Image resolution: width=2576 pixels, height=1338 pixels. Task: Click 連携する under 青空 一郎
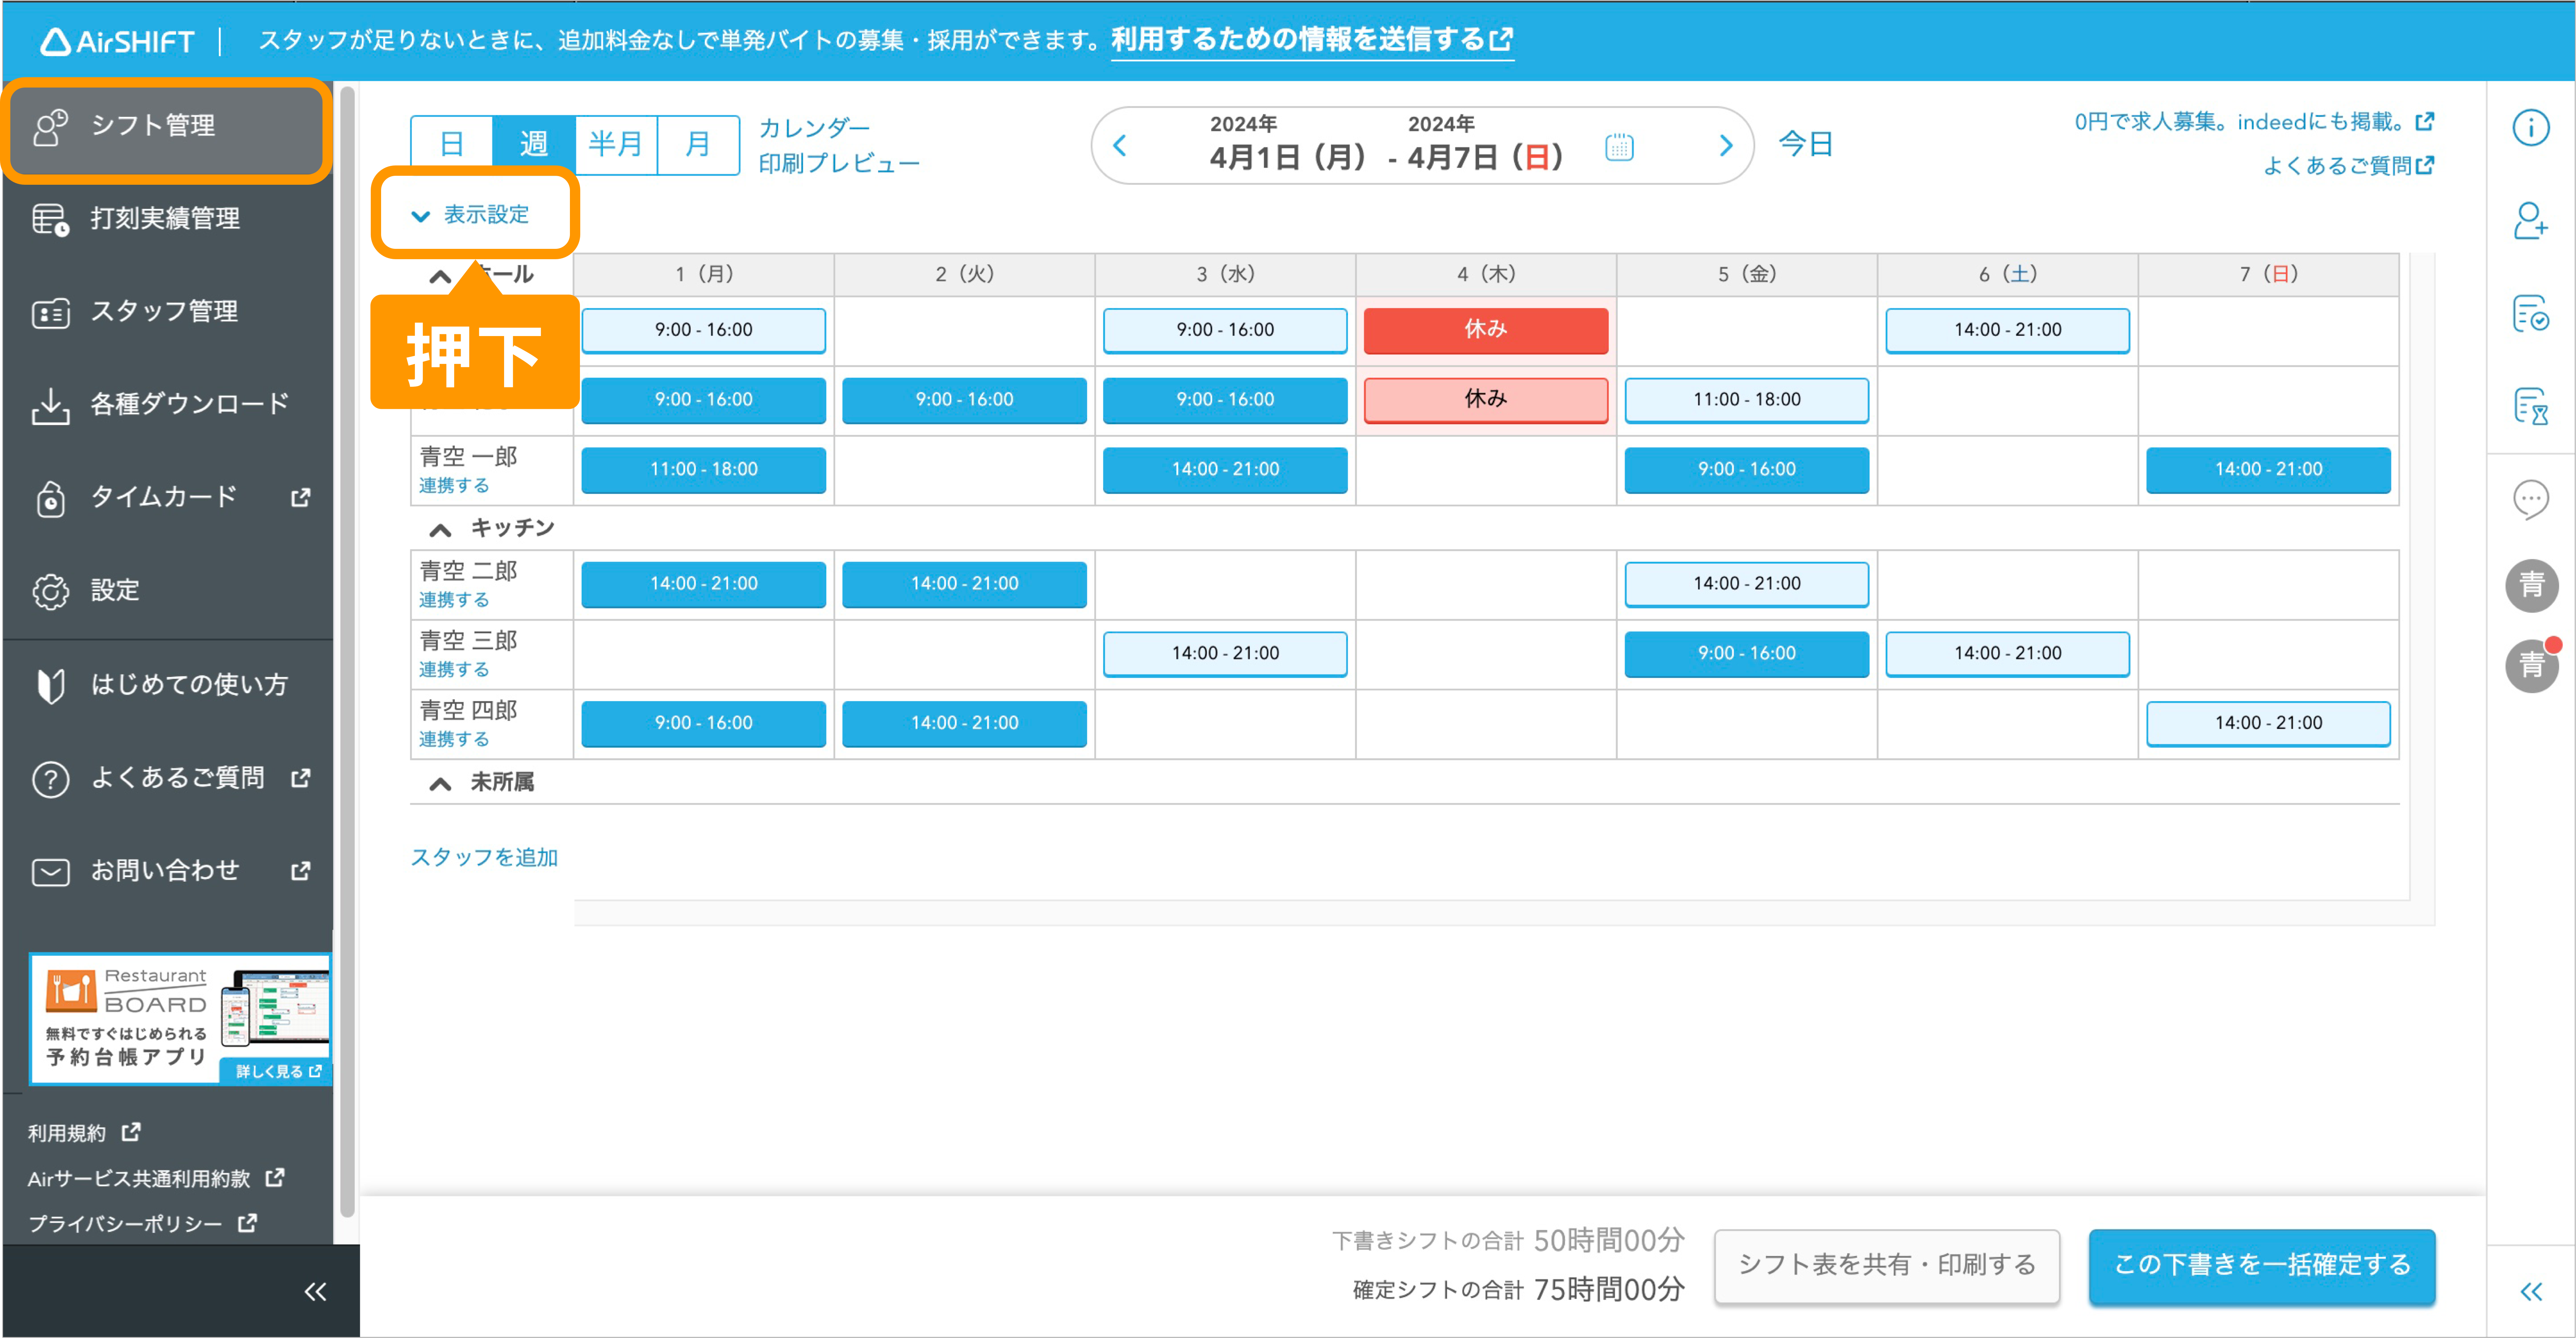pos(454,486)
